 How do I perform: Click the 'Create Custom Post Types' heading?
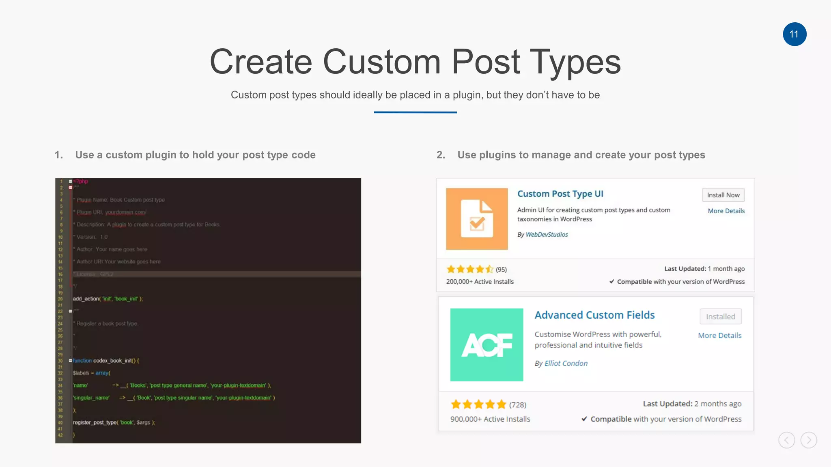(x=415, y=62)
